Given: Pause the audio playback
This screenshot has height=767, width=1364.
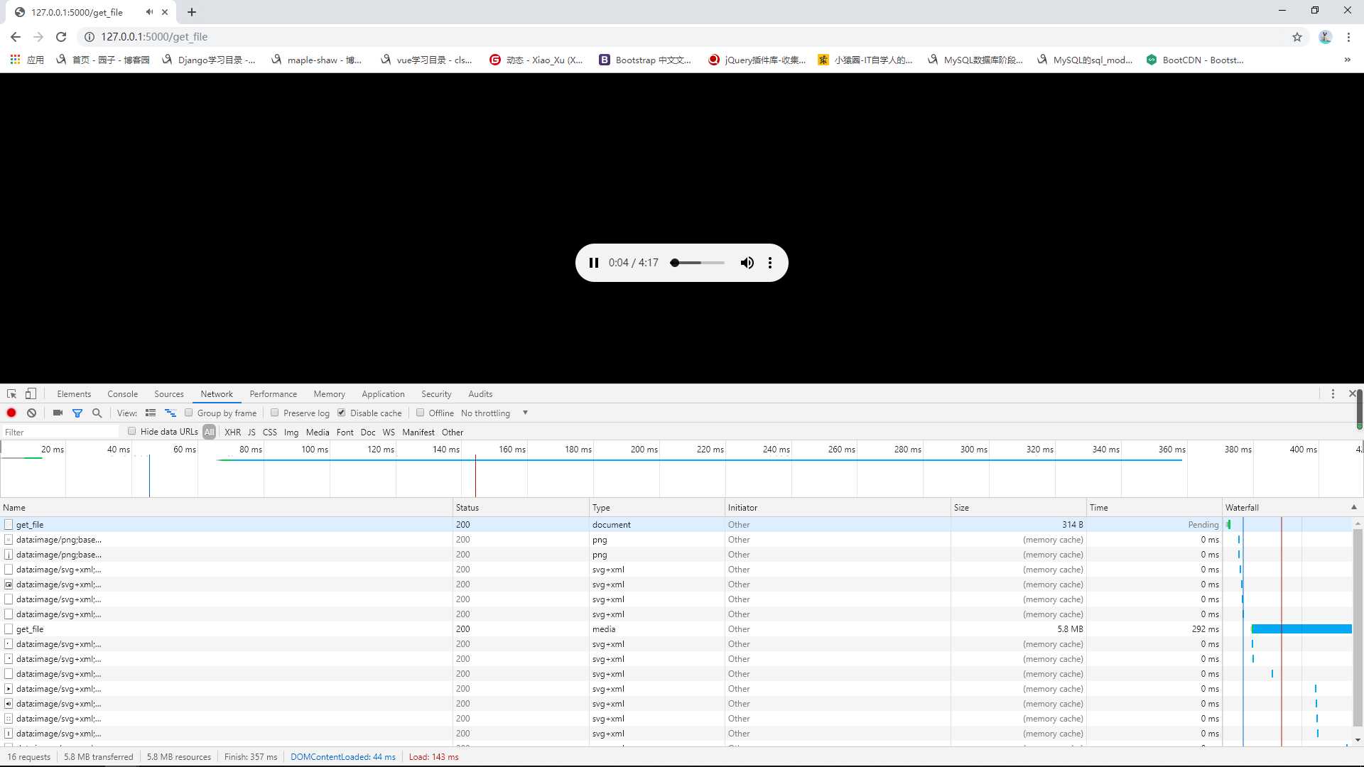Looking at the screenshot, I should point(594,263).
